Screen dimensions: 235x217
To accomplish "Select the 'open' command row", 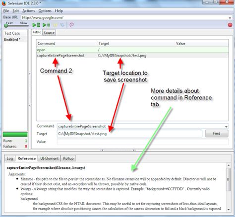I will coord(132,50).
